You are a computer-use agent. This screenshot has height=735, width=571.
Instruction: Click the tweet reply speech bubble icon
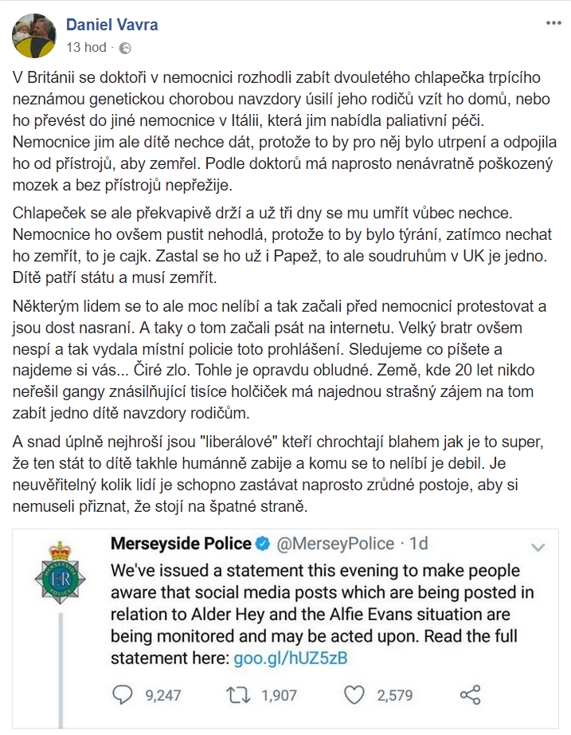[x=123, y=694]
